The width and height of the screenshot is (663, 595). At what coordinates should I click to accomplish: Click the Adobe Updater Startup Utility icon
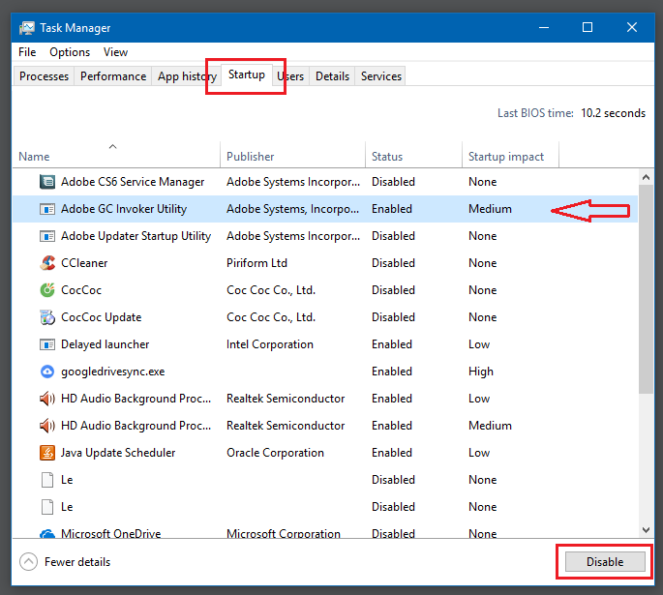click(x=46, y=236)
